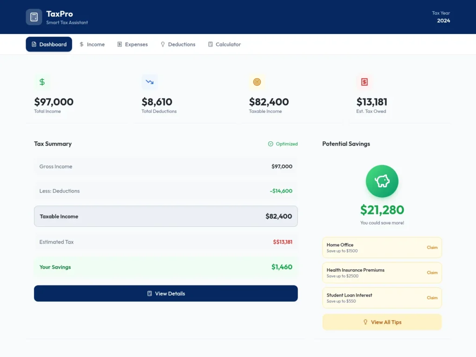This screenshot has height=357, width=476.
Task: Select the $97,000 Total Income figure
Action: pyautogui.click(x=54, y=102)
